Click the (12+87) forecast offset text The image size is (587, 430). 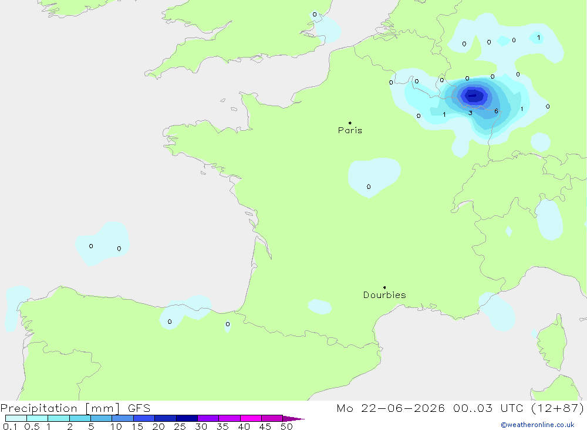coord(558,408)
